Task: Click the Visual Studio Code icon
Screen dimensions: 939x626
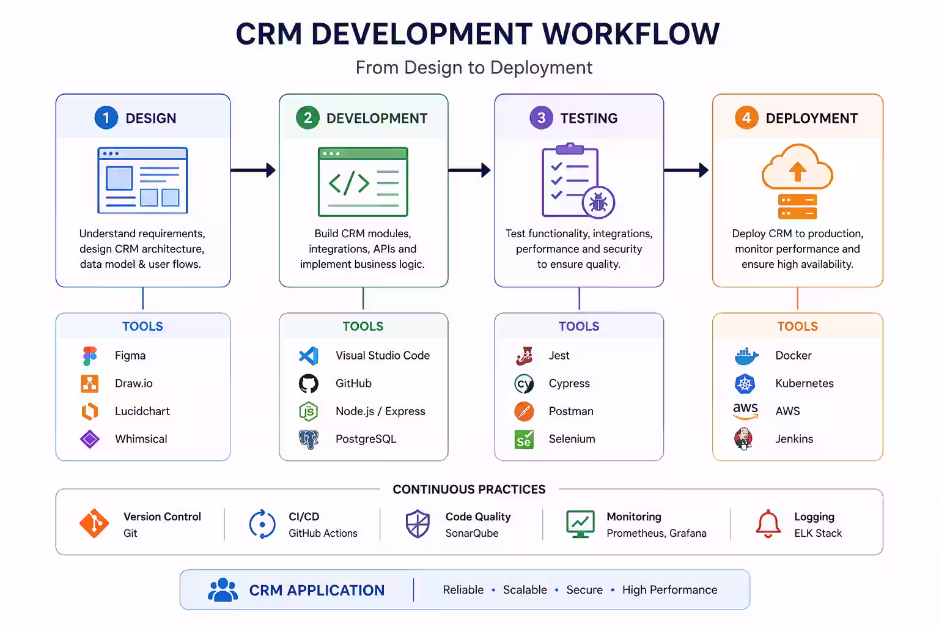Action: click(x=309, y=356)
